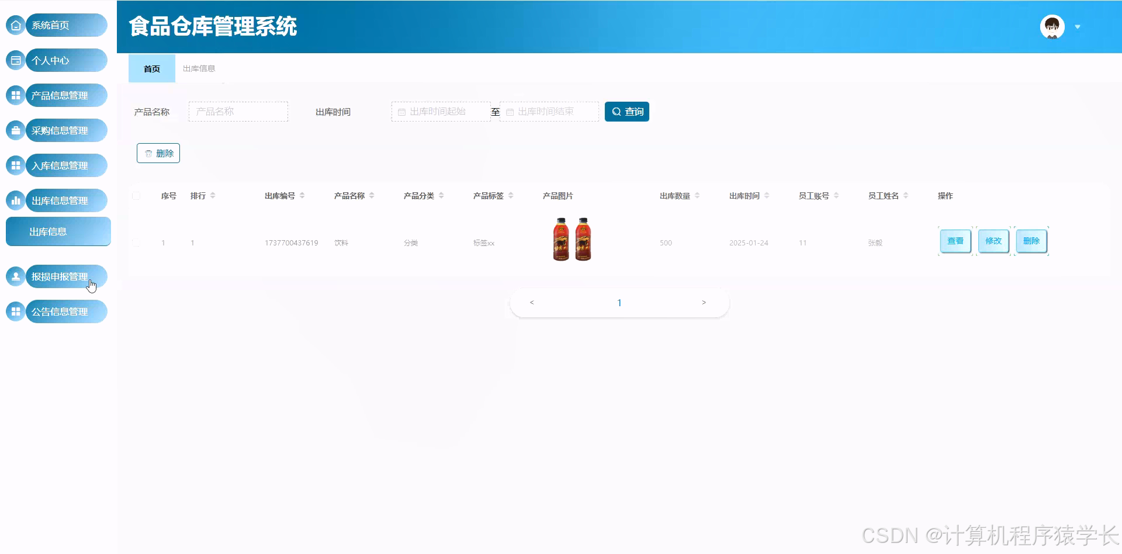Click the beverage product image thumbnail

(x=571, y=239)
